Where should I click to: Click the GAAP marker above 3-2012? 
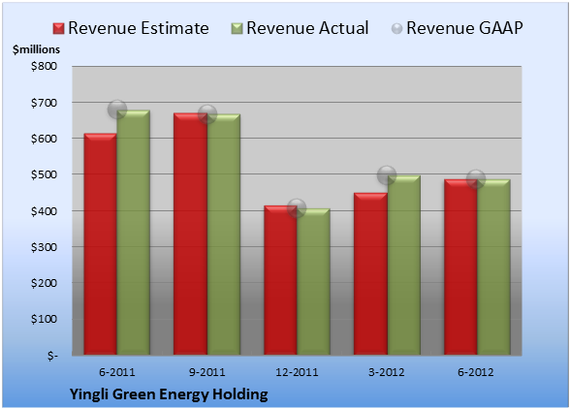tap(387, 175)
